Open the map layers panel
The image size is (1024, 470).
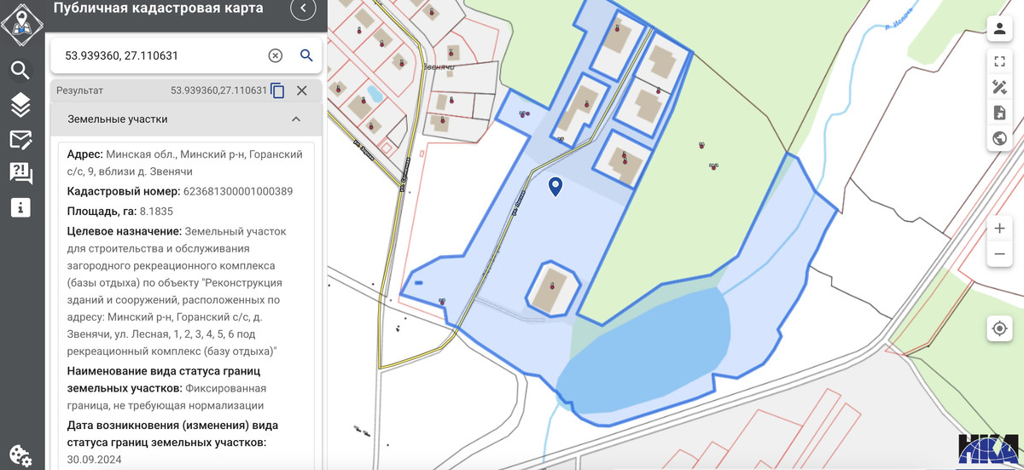click(x=20, y=105)
